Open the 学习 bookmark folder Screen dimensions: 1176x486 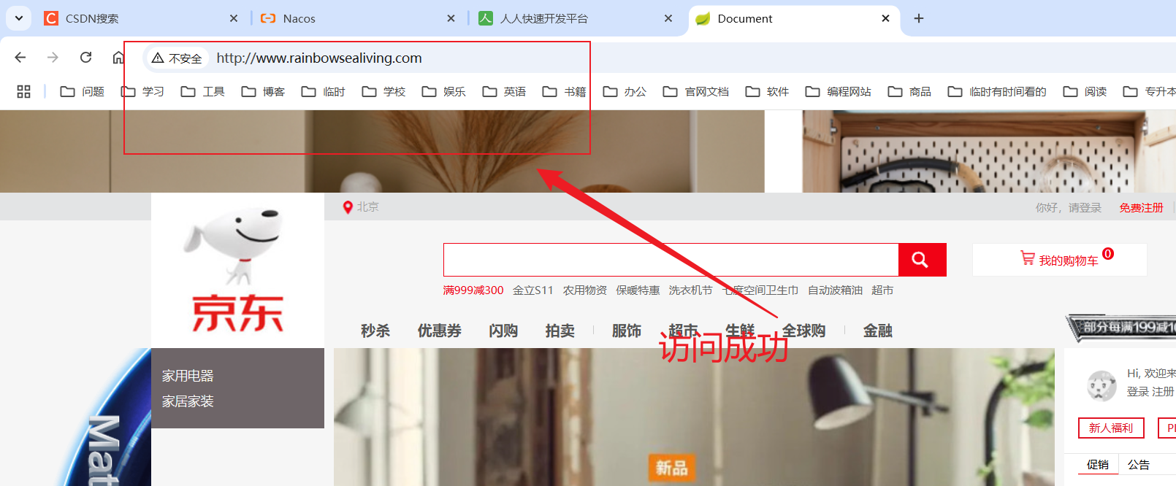click(142, 91)
